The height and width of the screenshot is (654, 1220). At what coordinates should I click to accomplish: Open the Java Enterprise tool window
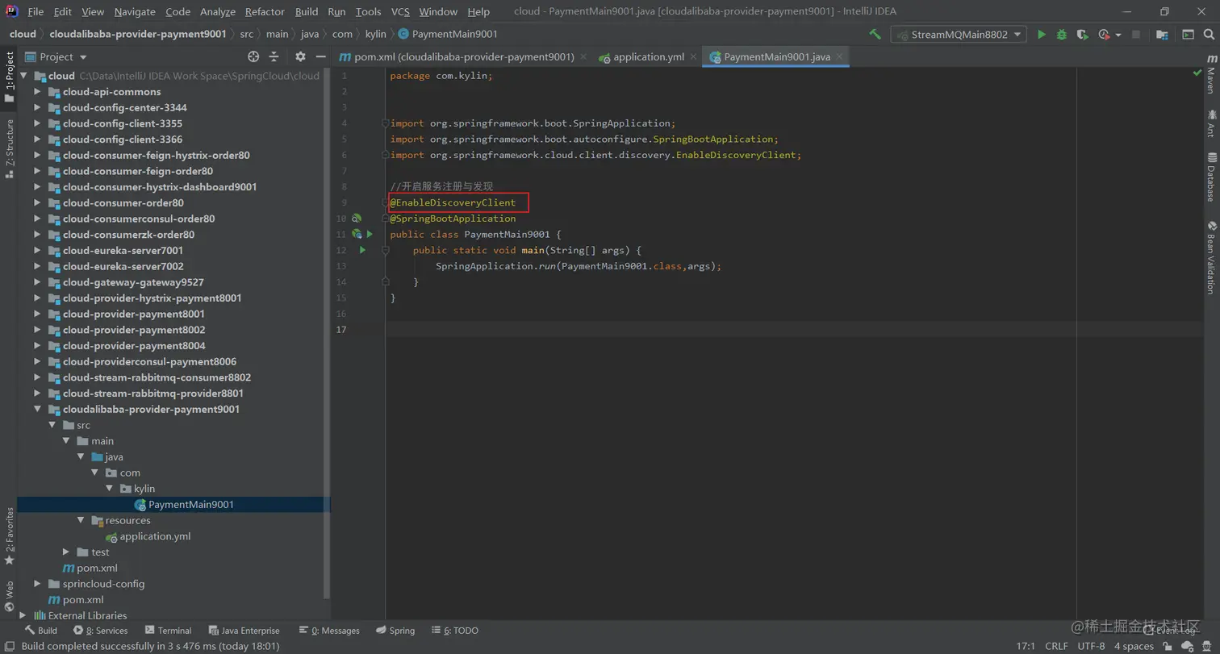244,631
